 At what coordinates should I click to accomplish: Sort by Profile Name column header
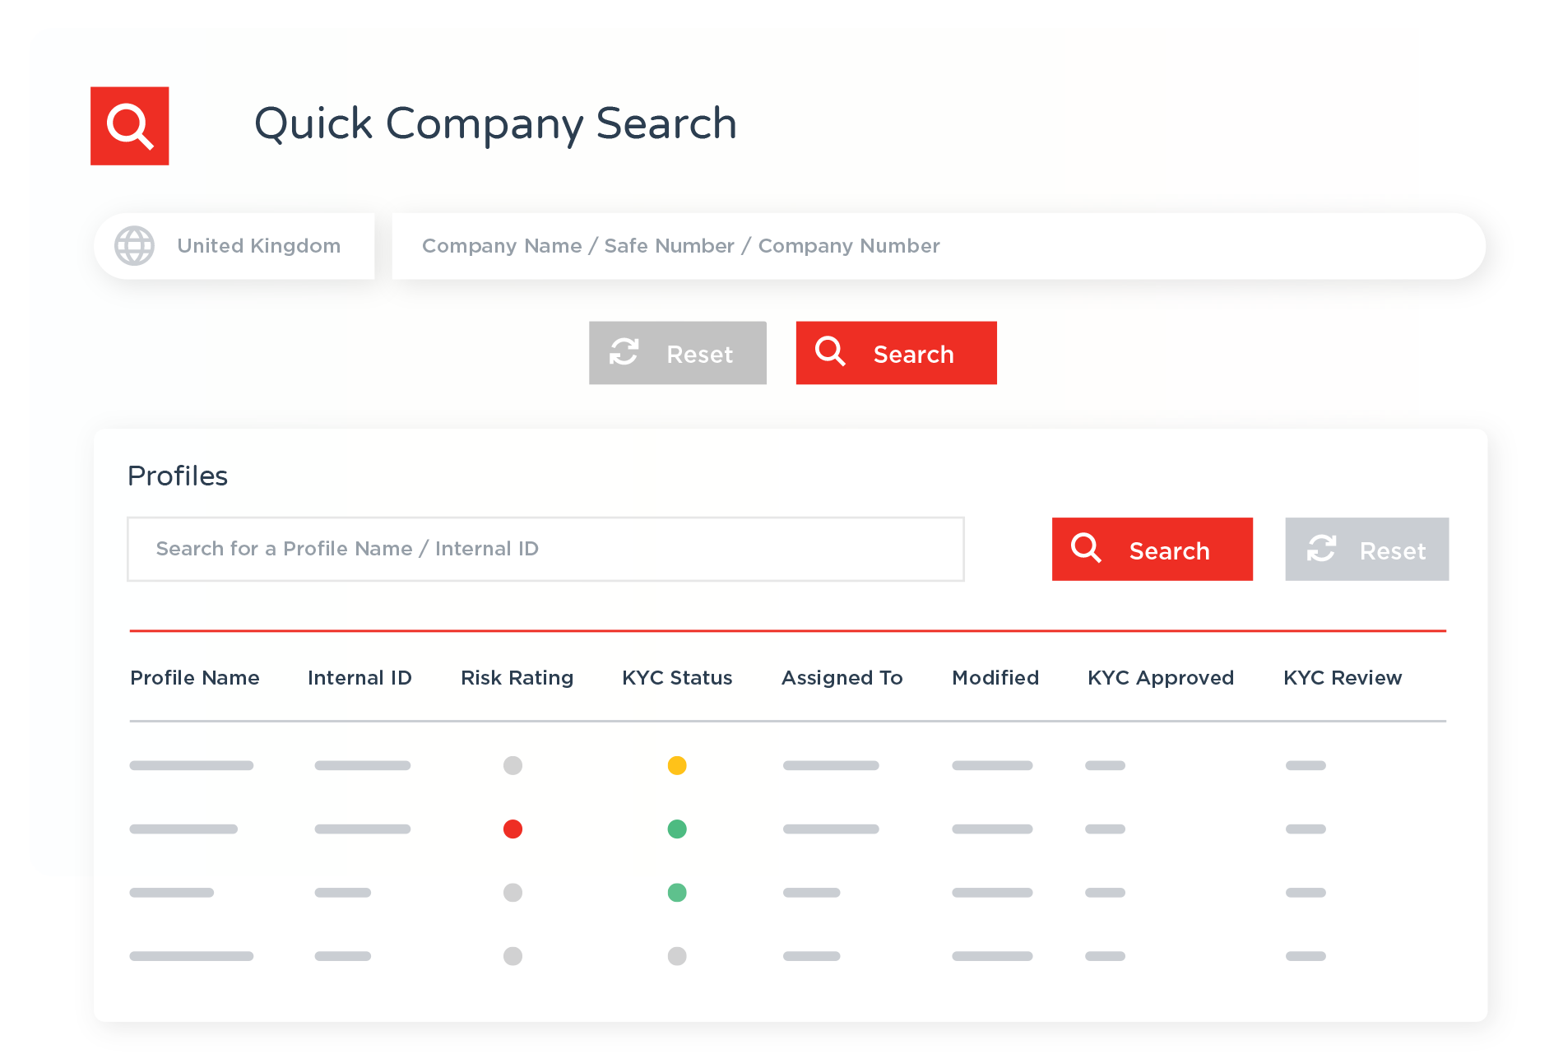click(195, 678)
